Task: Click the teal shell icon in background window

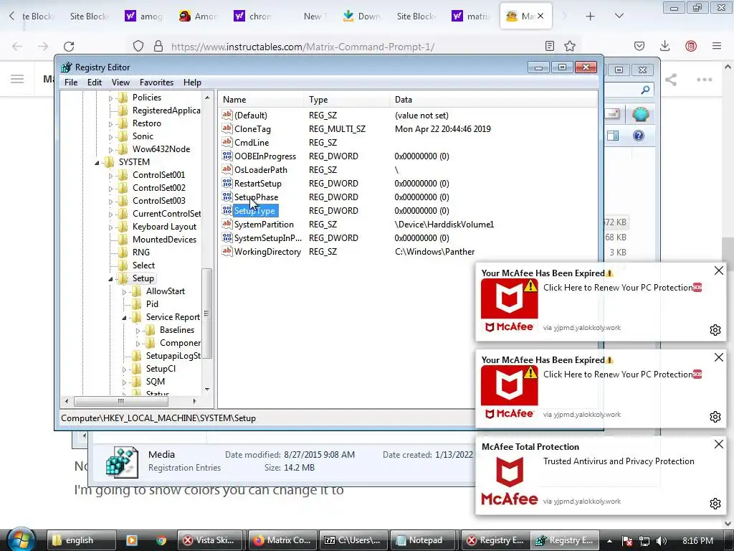Action: click(640, 114)
